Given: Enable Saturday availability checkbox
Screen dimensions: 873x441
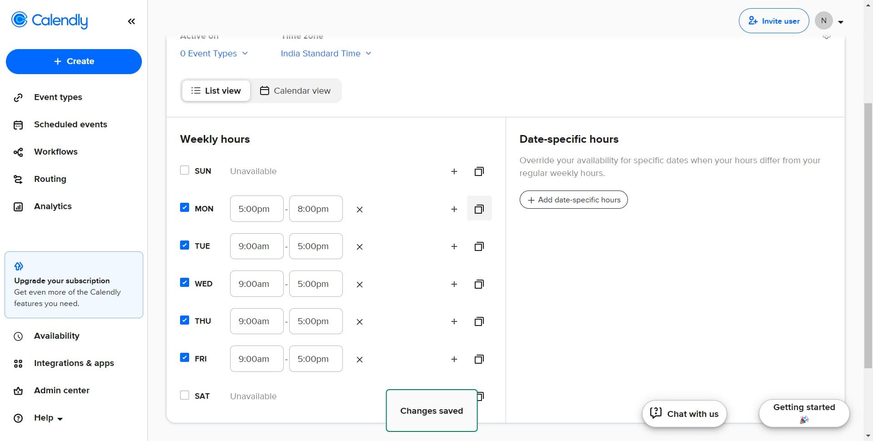Looking at the screenshot, I should (185, 396).
